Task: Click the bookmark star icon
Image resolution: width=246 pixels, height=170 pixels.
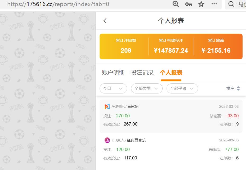Action: pos(201,4)
